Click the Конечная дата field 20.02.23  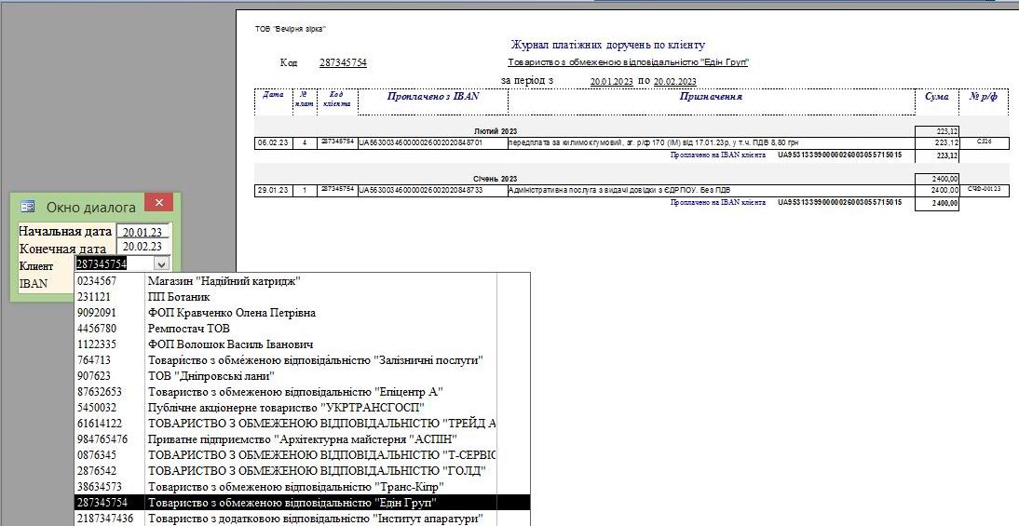tap(143, 247)
